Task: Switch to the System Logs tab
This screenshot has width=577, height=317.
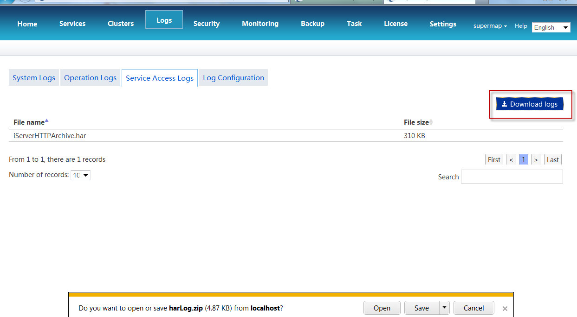Action: click(x=34, y=78)
